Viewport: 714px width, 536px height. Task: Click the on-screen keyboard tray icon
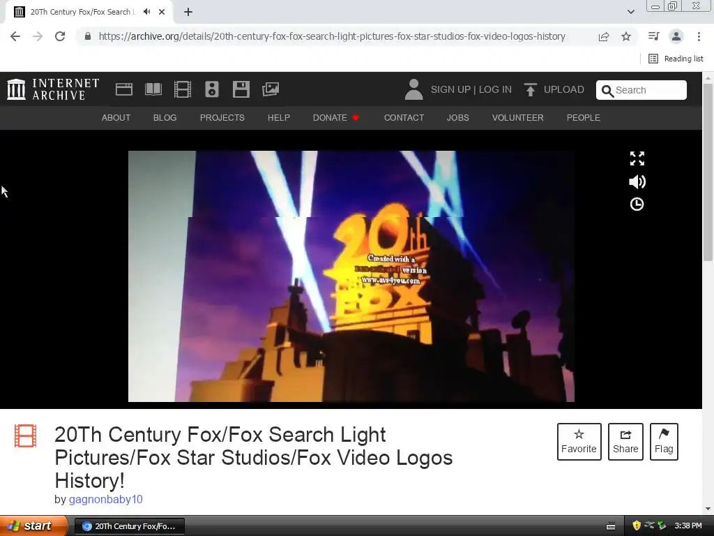coord(611,526)
